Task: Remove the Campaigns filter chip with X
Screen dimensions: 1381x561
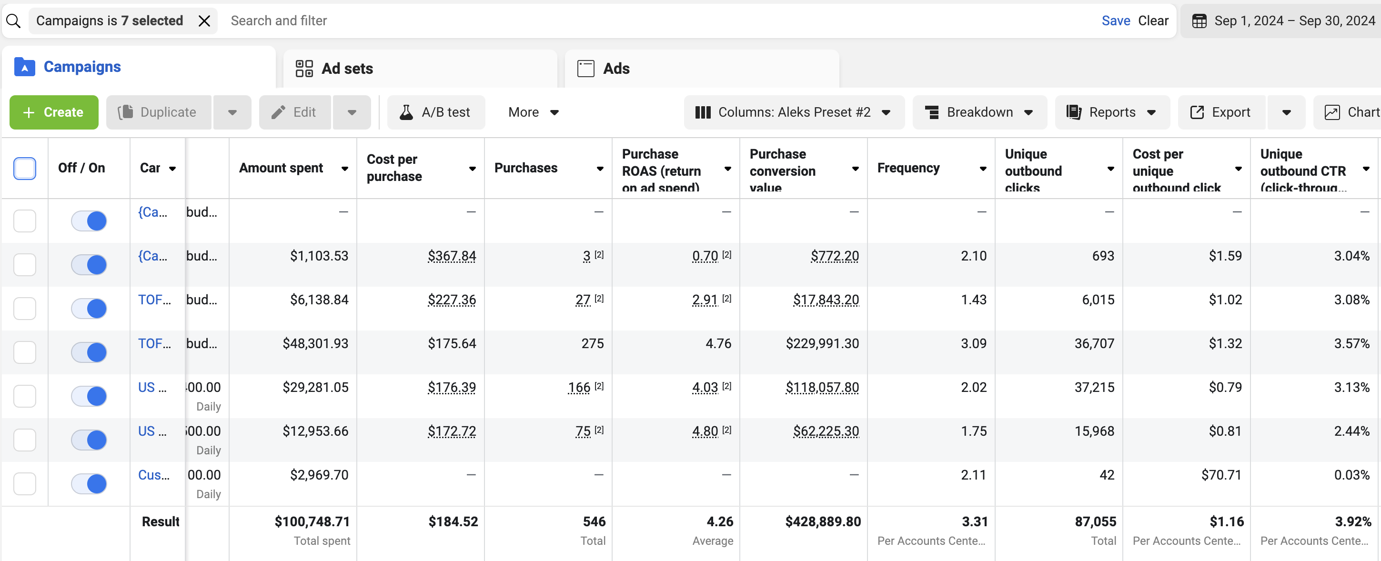Action: tap(204, 21)
